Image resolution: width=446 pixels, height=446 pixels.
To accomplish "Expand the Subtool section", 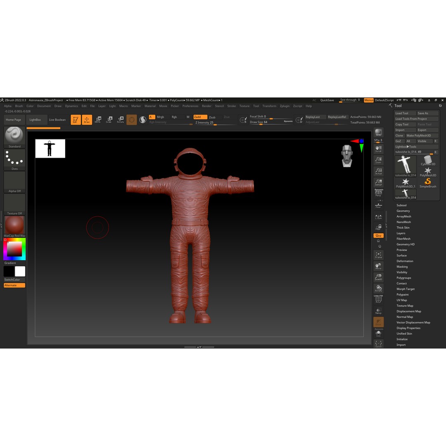I will (x=401, y=205).
